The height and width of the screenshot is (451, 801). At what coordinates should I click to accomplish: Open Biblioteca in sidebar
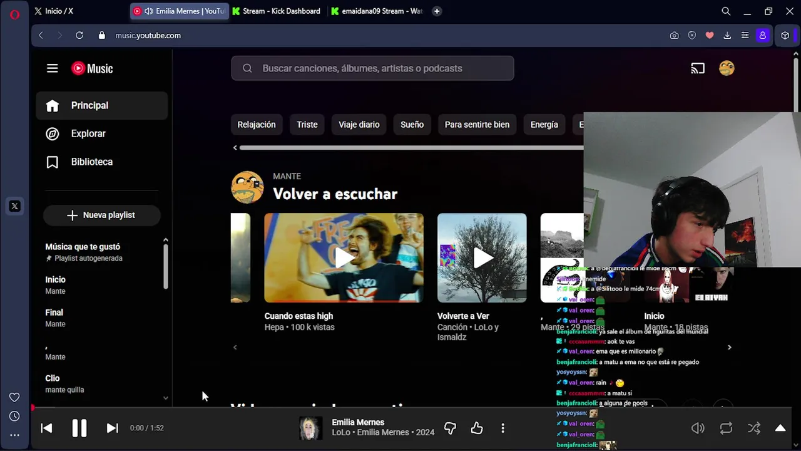click(x=102, y=162)
